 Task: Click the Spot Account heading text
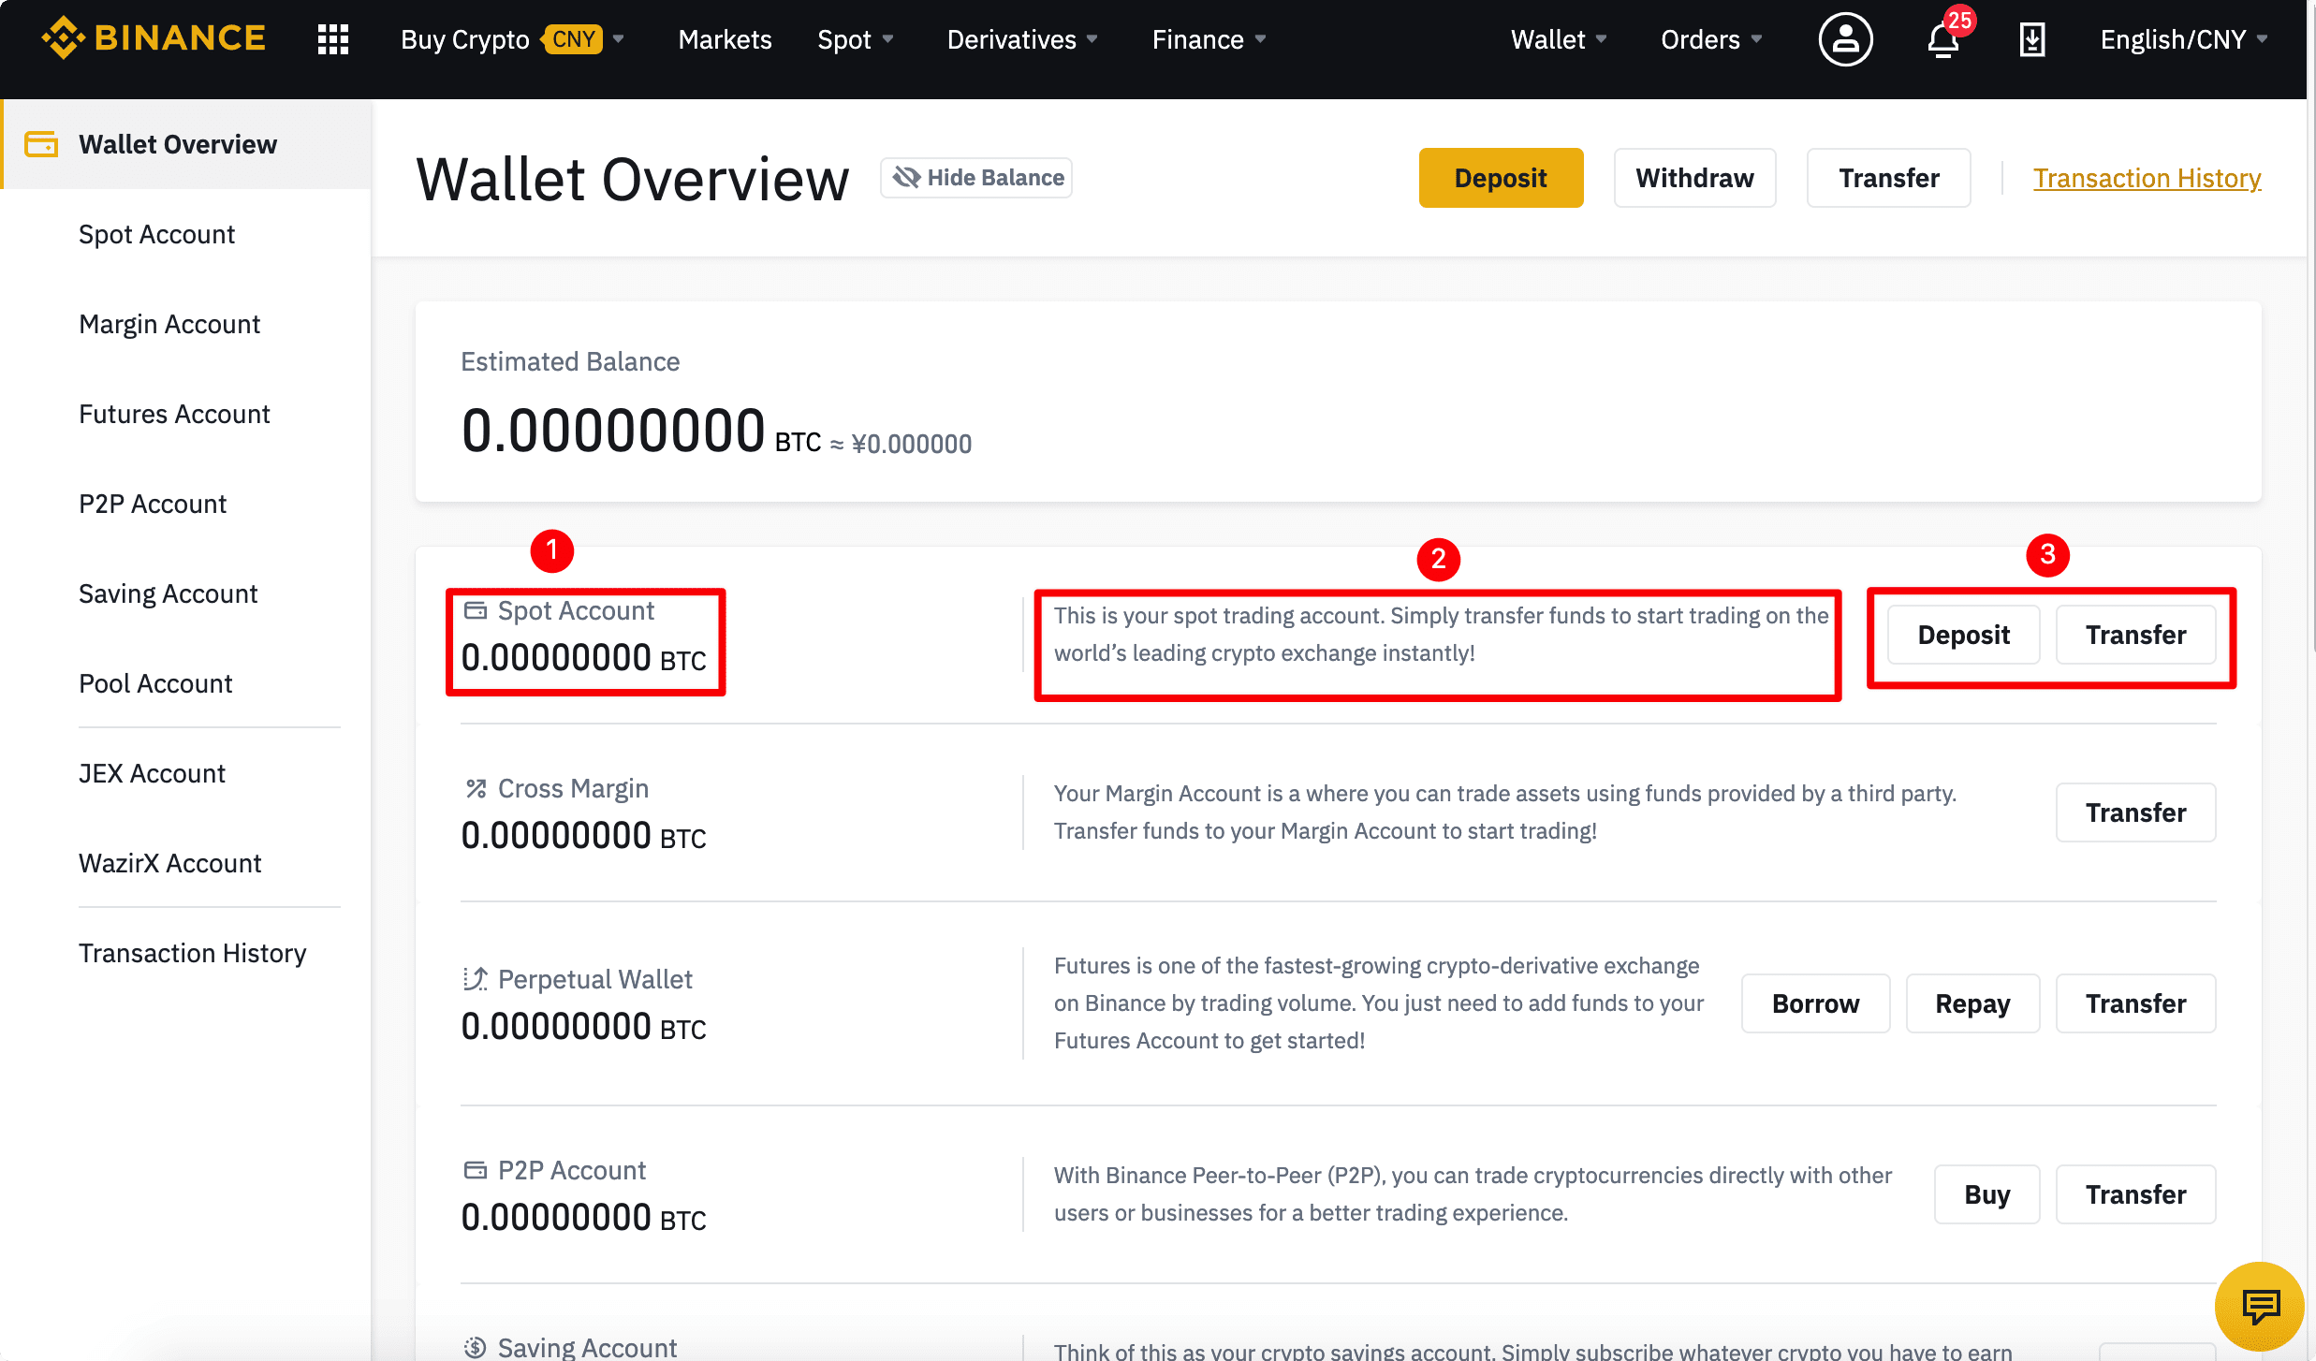pyautogui.click(x=576, y=610)
